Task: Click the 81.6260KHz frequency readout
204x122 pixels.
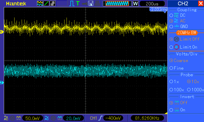Action: [x=147, y=118]
